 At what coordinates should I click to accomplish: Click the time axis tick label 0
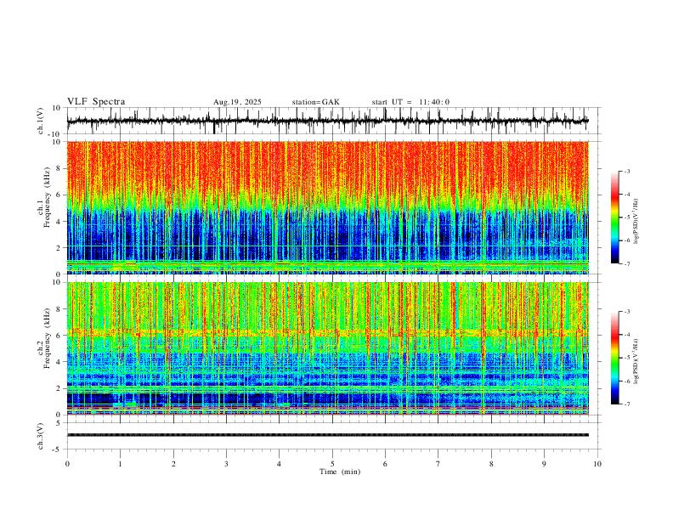pos(67,464)
